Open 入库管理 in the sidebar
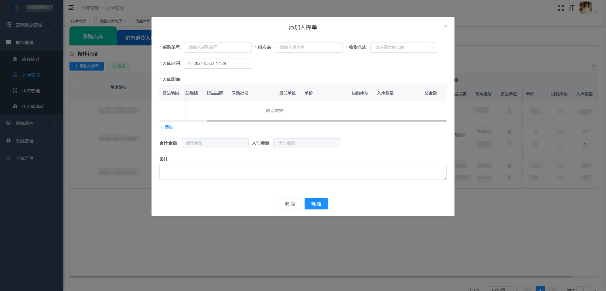Screen dimensions: 606x291 [x=32, y=75]
